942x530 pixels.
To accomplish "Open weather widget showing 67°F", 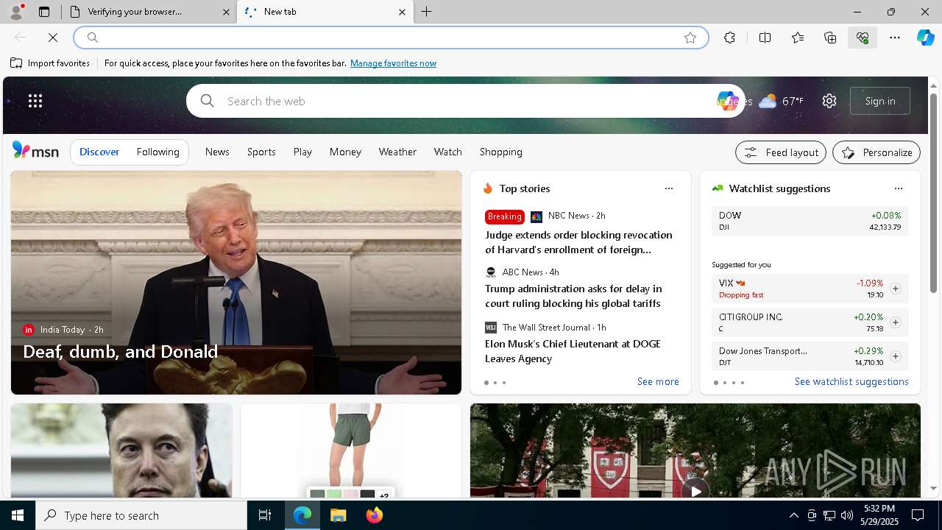I will pyautogui.click(x=782, y=101).
